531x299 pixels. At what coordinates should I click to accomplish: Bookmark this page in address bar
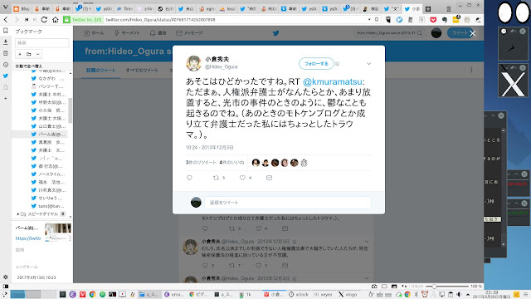tap(377, 20)
